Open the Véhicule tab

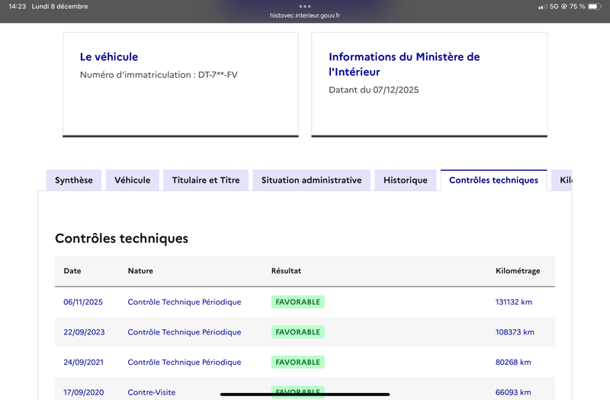click(x=133, y=181)
